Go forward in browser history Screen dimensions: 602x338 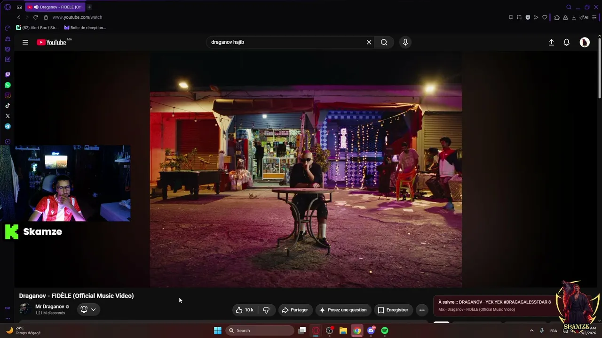tap(27, 17)
